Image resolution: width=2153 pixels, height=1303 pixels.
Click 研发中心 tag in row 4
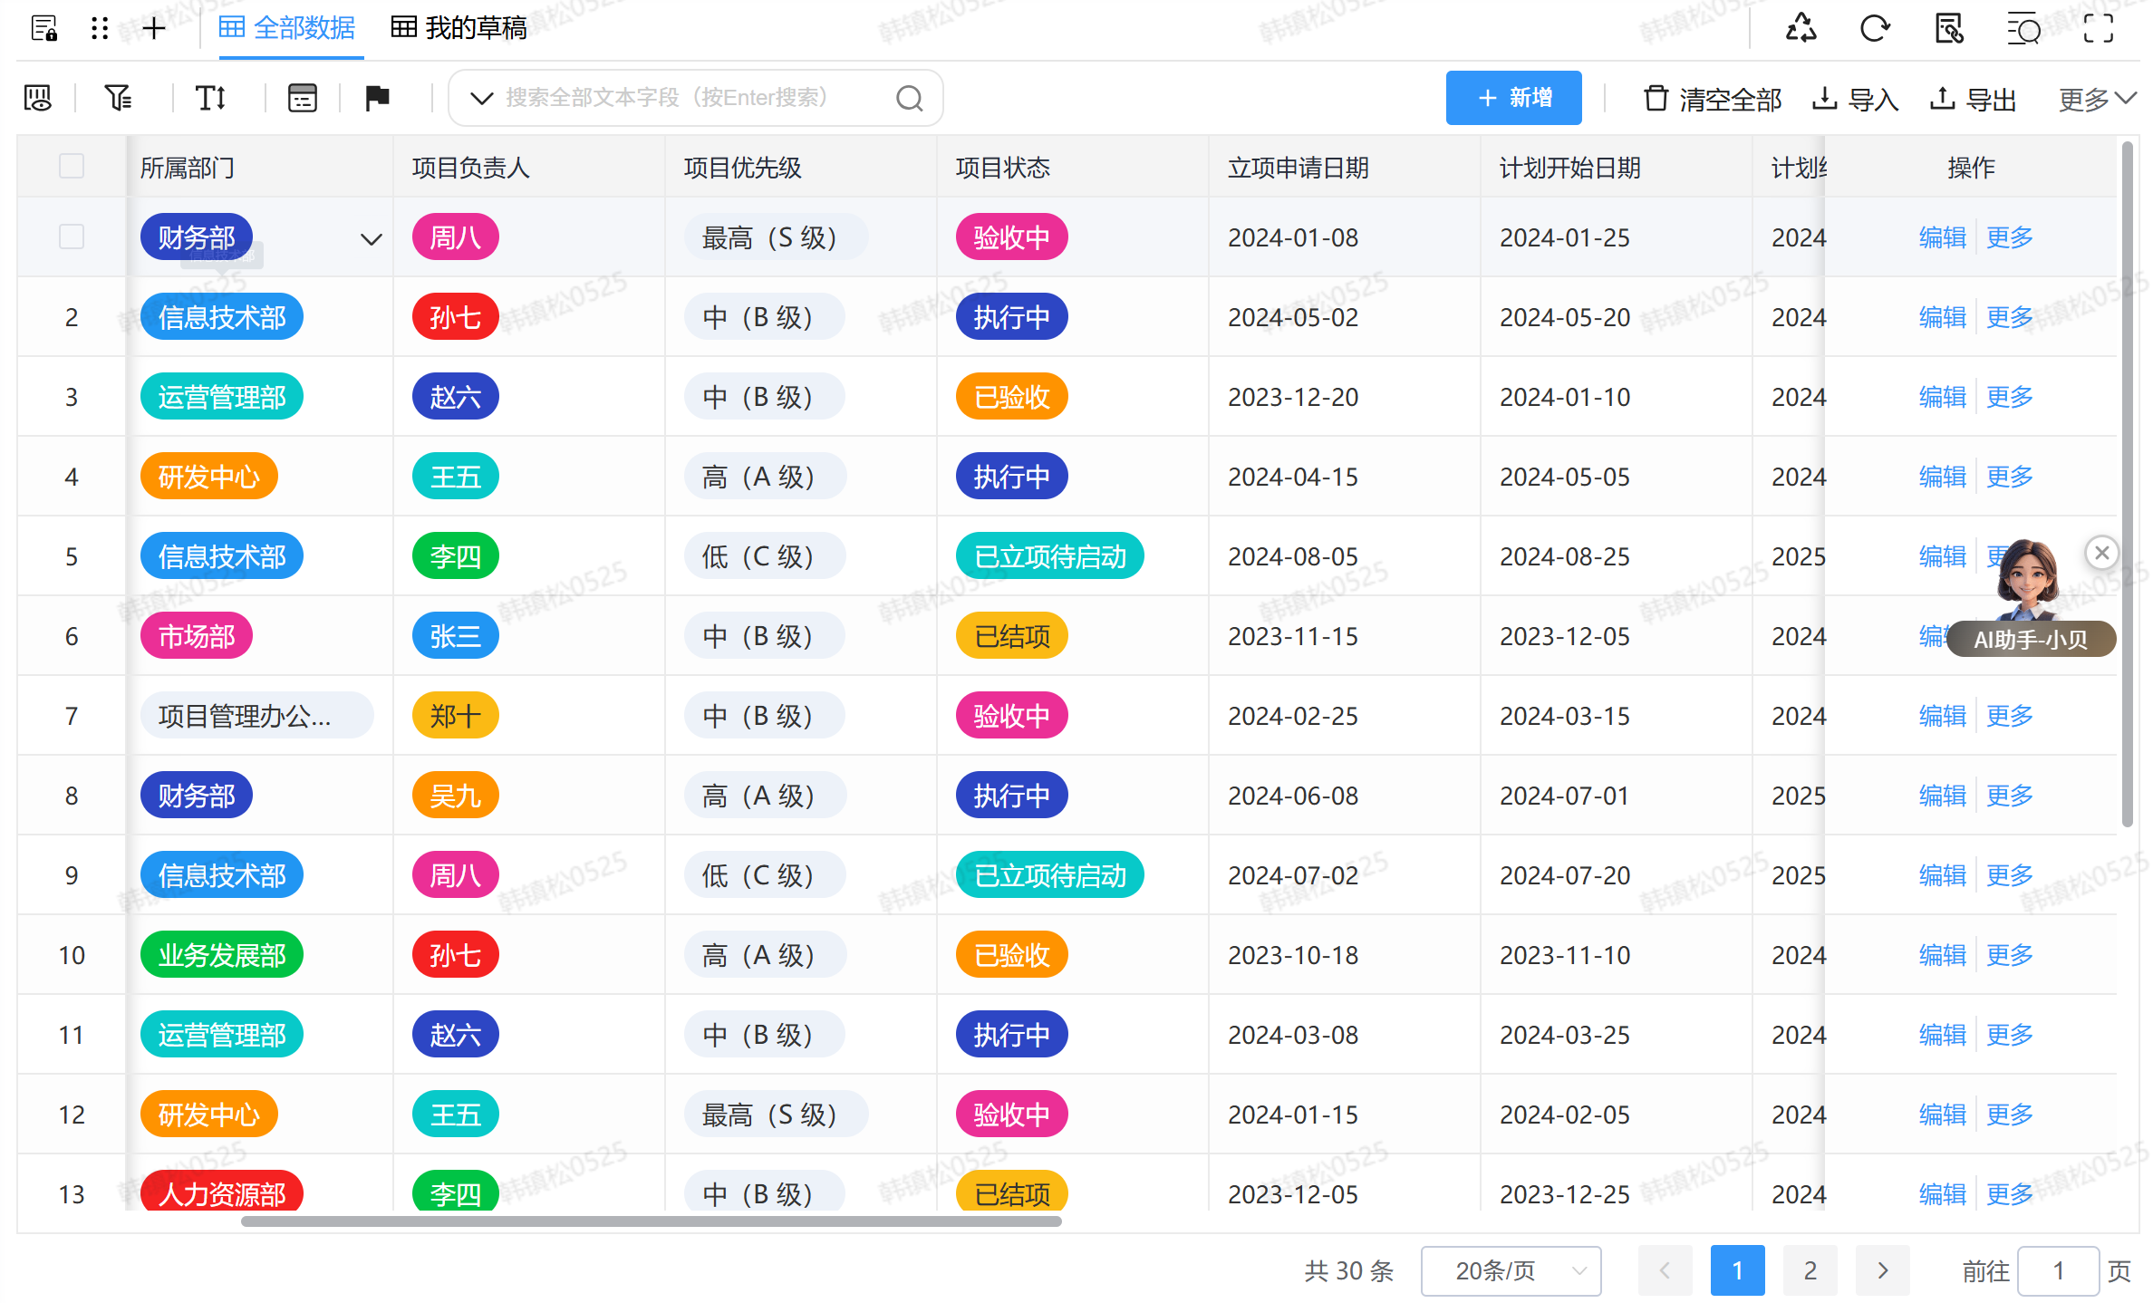208,477
